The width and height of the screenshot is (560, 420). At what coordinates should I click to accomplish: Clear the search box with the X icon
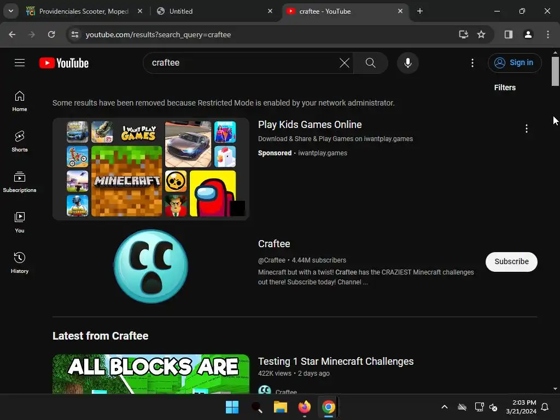[345, 63]
